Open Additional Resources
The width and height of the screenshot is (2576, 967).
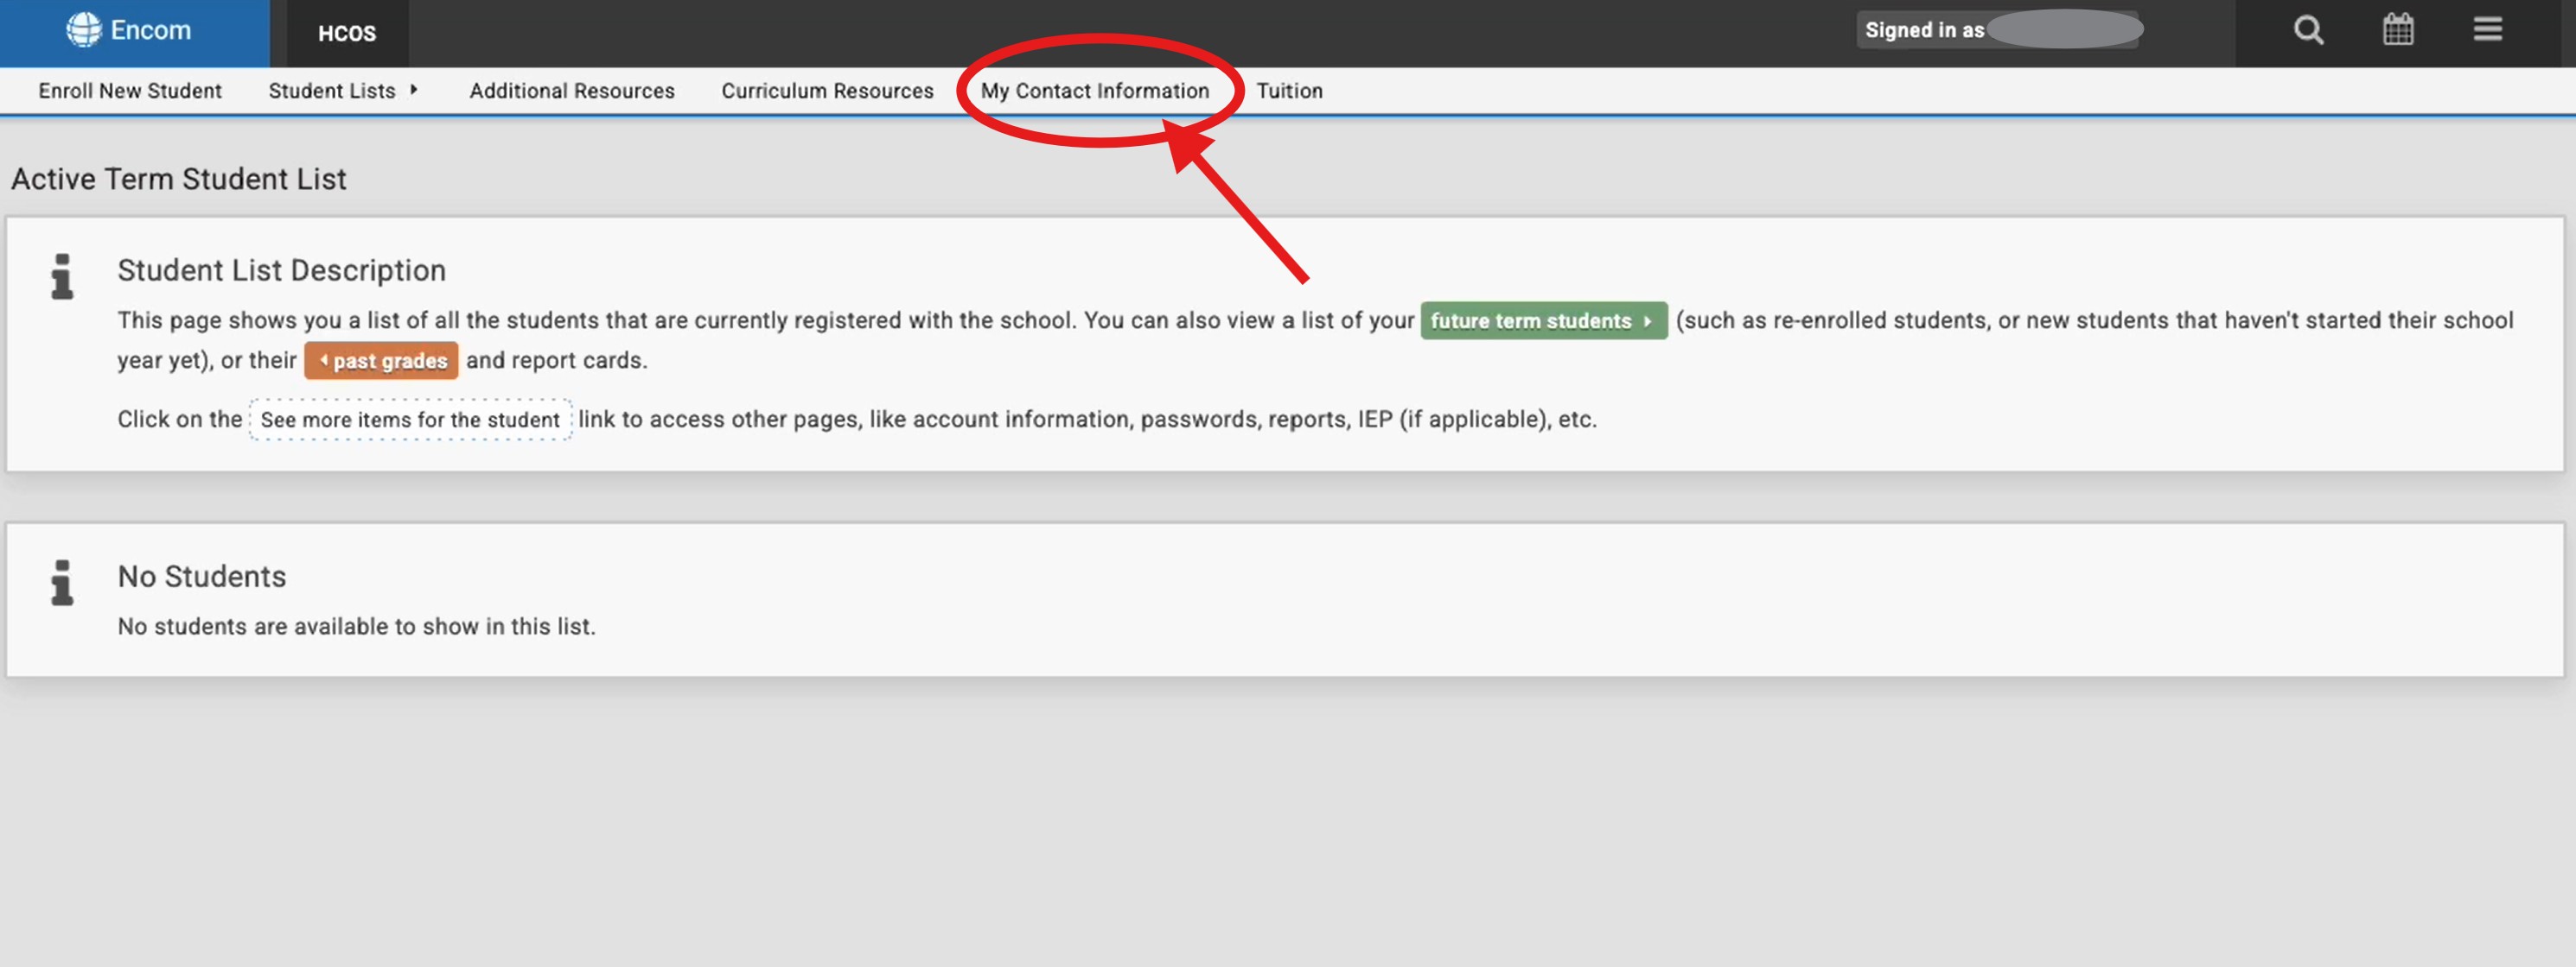tap(572, 91)
